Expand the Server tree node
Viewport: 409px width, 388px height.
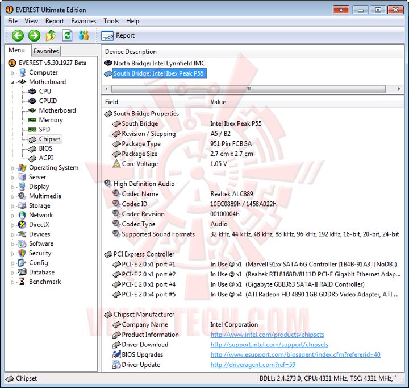pos(12,178)
